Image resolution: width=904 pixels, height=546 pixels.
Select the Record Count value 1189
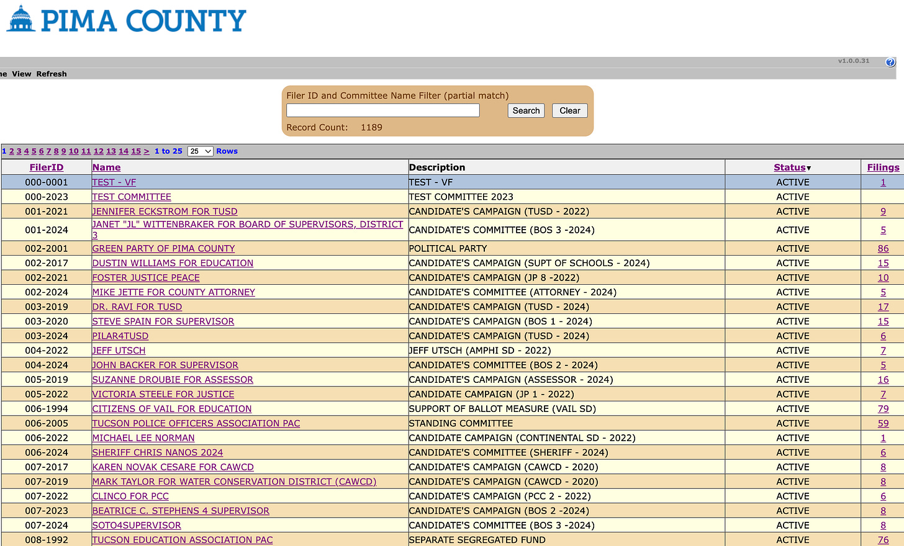(x=371, y=128)
